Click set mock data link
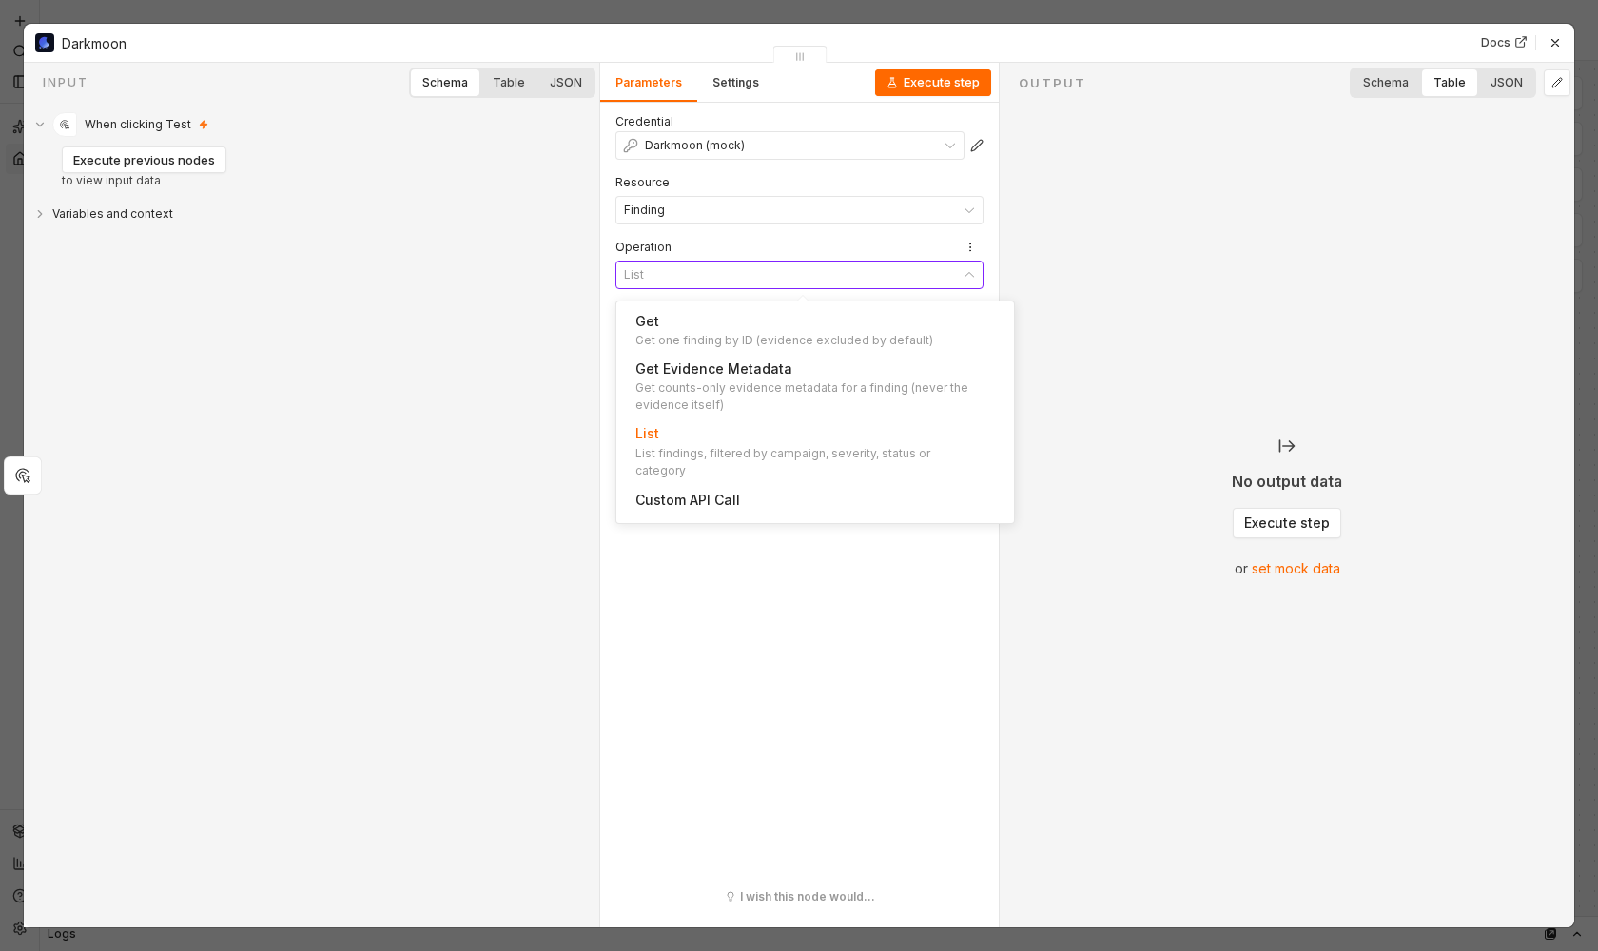 (x=1296, y=569)
